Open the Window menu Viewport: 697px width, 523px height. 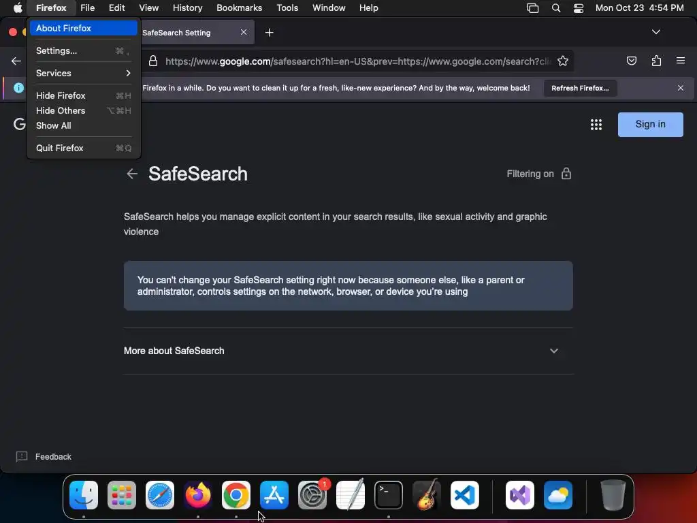[x=329, y=7]
